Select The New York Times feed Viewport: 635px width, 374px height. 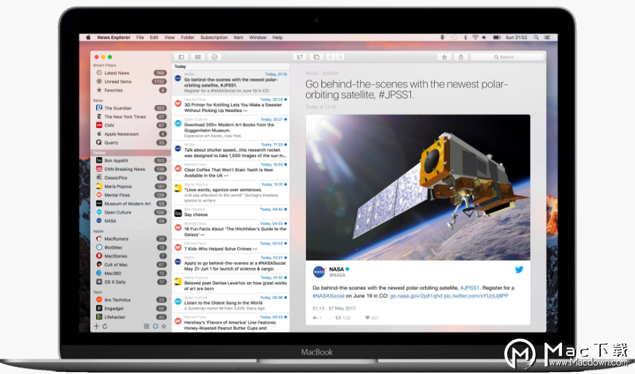click(x=131, y=117)
